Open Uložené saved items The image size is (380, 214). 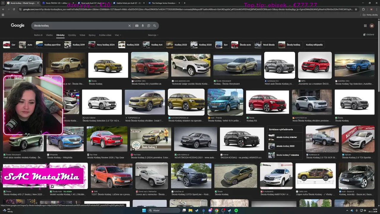(x=368, y=34)
